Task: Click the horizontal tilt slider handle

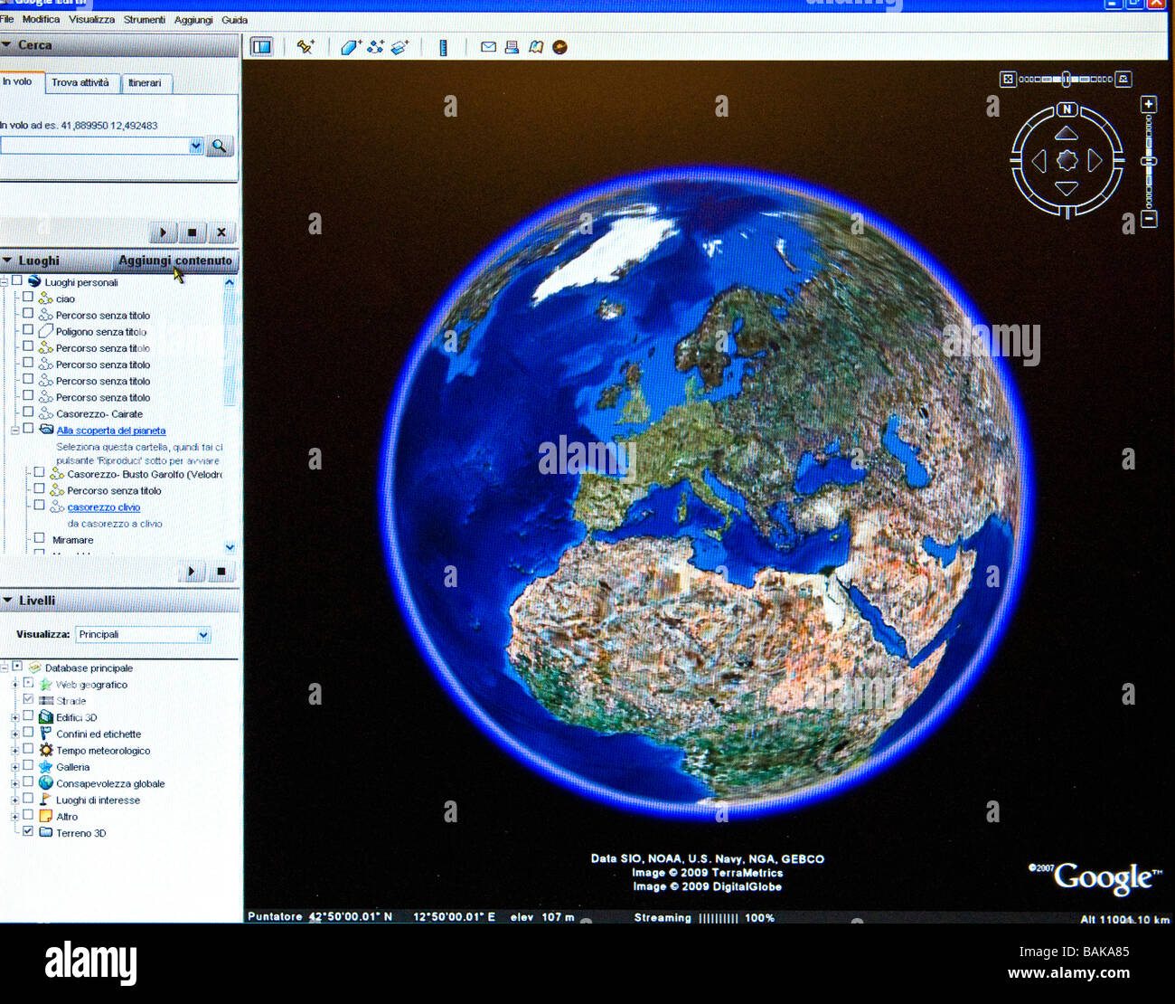Action: click(x=1067, y=79)
